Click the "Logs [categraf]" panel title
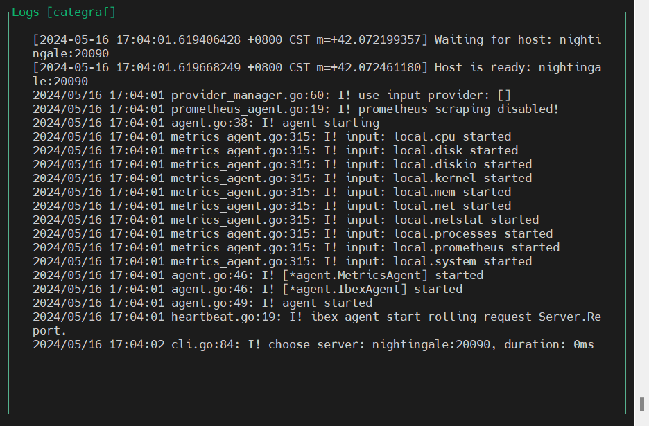This screenshot has height=426, width=649. point(64,12)
